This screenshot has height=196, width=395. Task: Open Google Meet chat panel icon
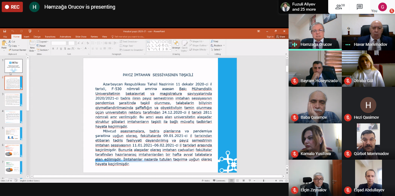pyautogui.click(x=360, y=7)
